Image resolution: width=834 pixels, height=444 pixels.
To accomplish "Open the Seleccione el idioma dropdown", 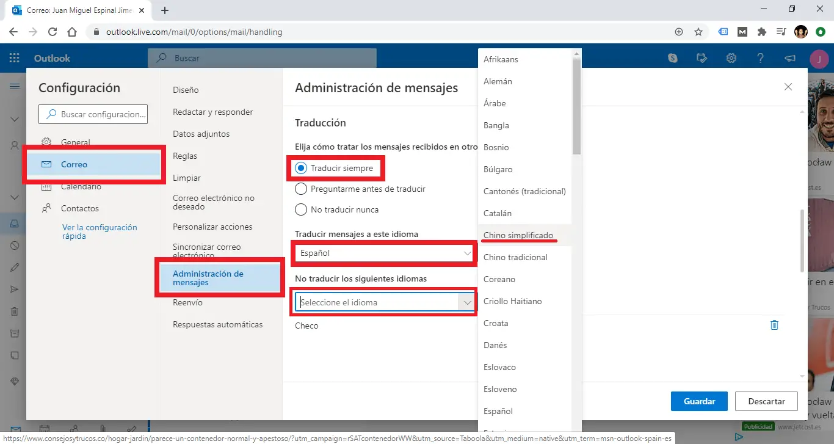I will coord(383,301).
